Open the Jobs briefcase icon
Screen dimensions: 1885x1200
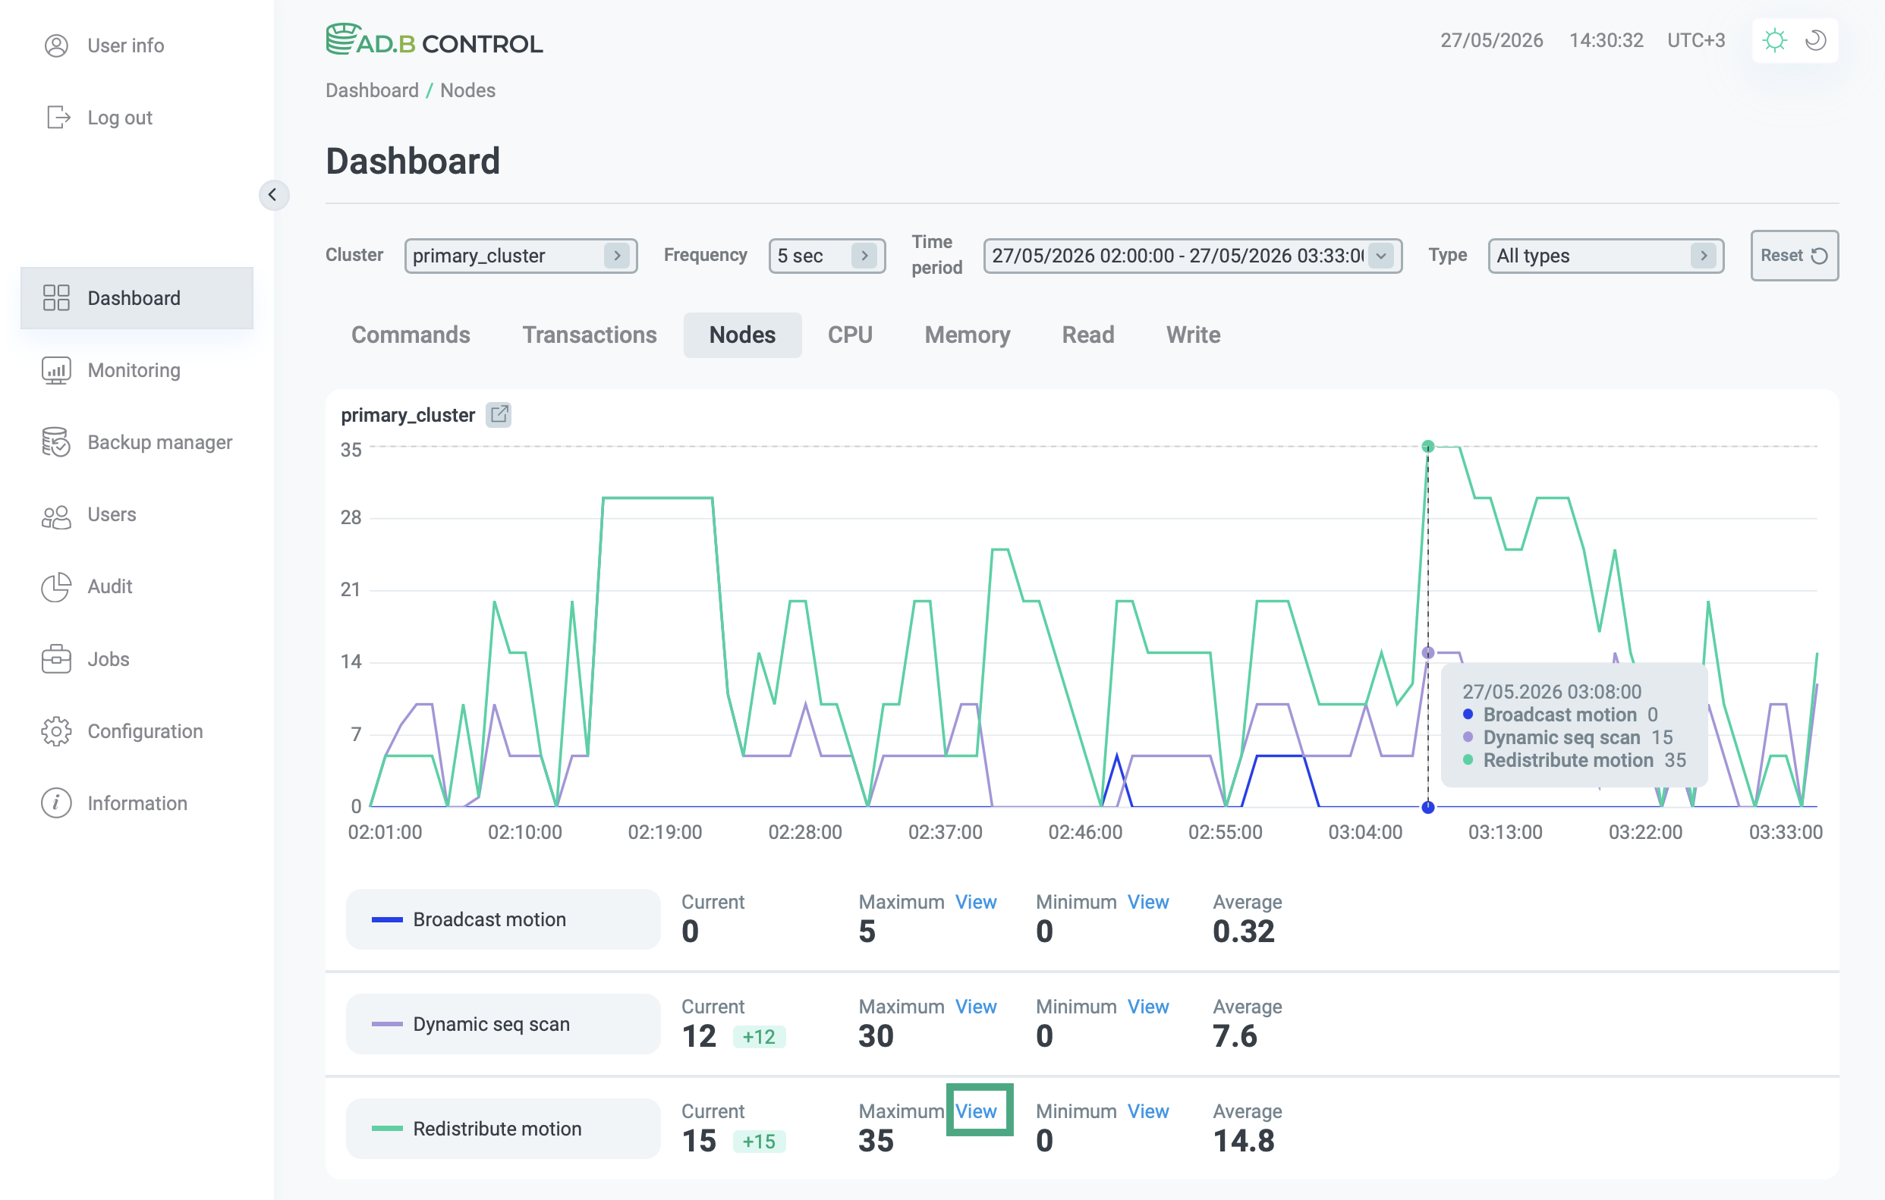(x=55, y=658)
